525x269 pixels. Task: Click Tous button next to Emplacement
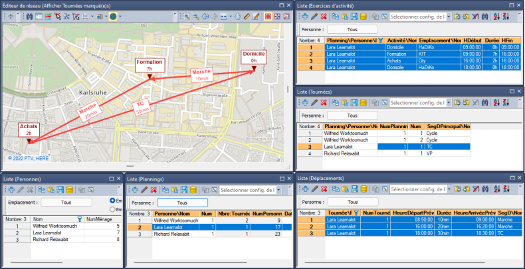click(x=66, y=203)
